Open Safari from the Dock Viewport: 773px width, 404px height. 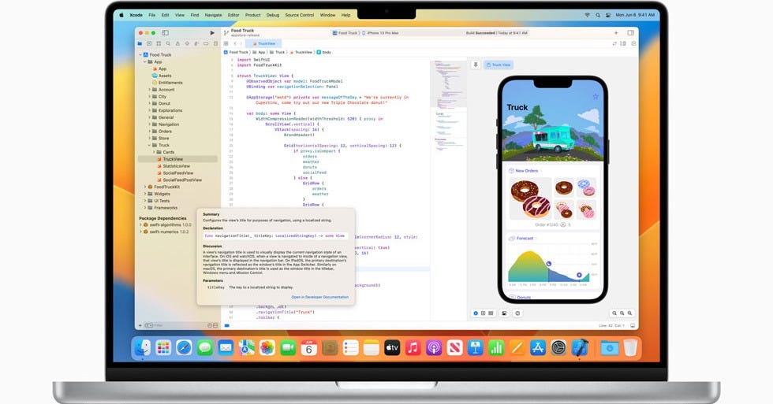tap(184, 348)
